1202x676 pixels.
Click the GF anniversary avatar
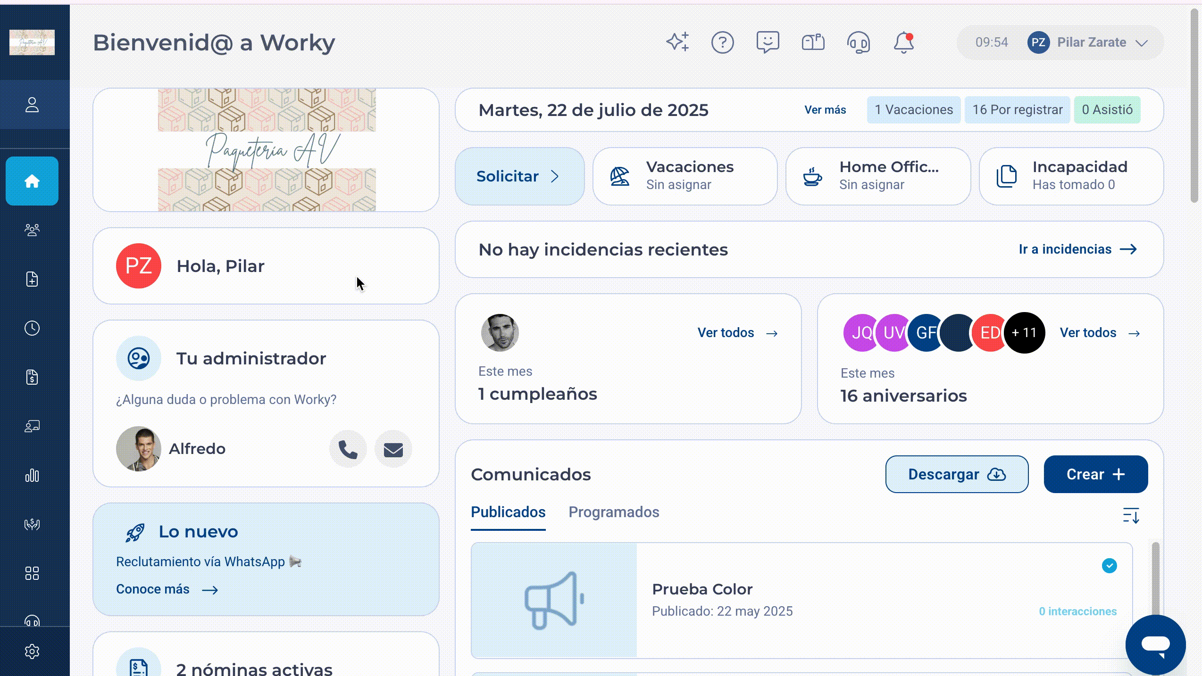tap(925, 333)
